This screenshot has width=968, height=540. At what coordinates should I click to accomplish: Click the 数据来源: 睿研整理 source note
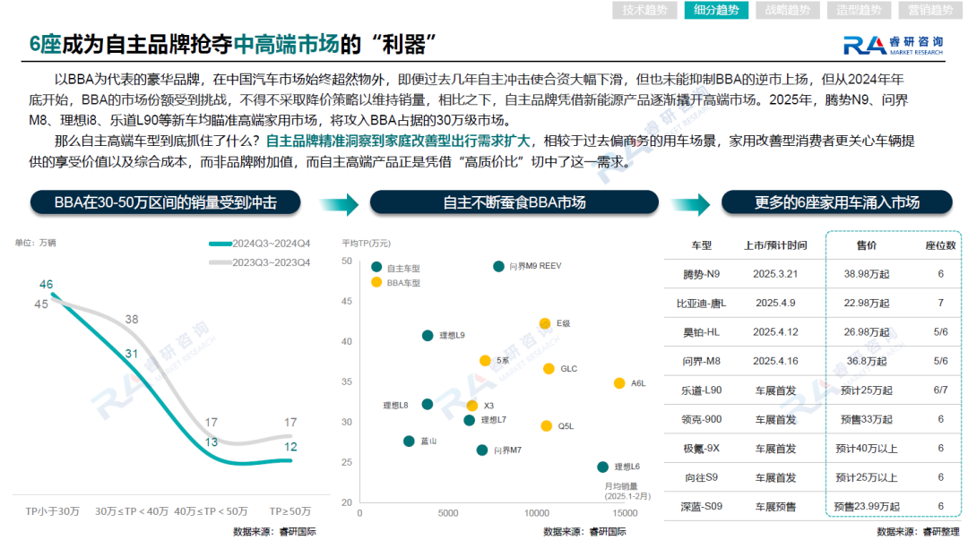pos(918,531)
